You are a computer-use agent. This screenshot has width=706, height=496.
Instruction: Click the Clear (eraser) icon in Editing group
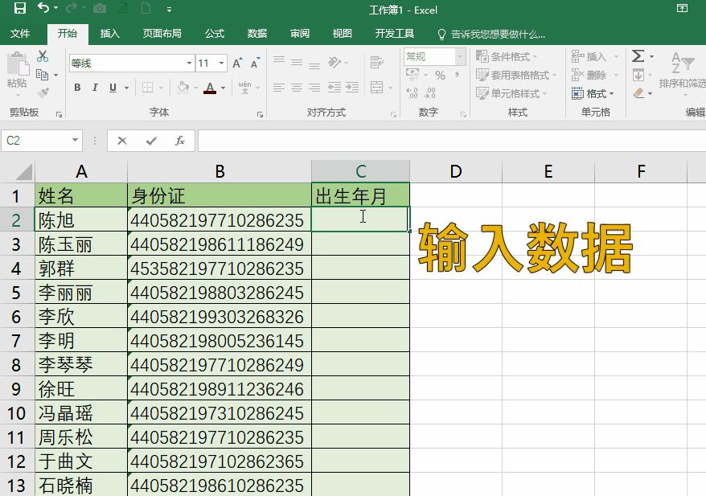click(x=640, y=92)
